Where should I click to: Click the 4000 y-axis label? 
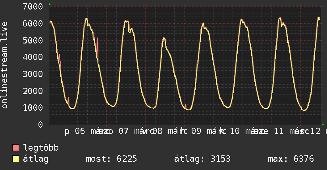point(33,57)
